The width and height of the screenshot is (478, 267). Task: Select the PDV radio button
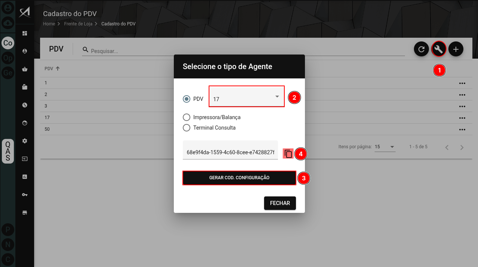187,99
